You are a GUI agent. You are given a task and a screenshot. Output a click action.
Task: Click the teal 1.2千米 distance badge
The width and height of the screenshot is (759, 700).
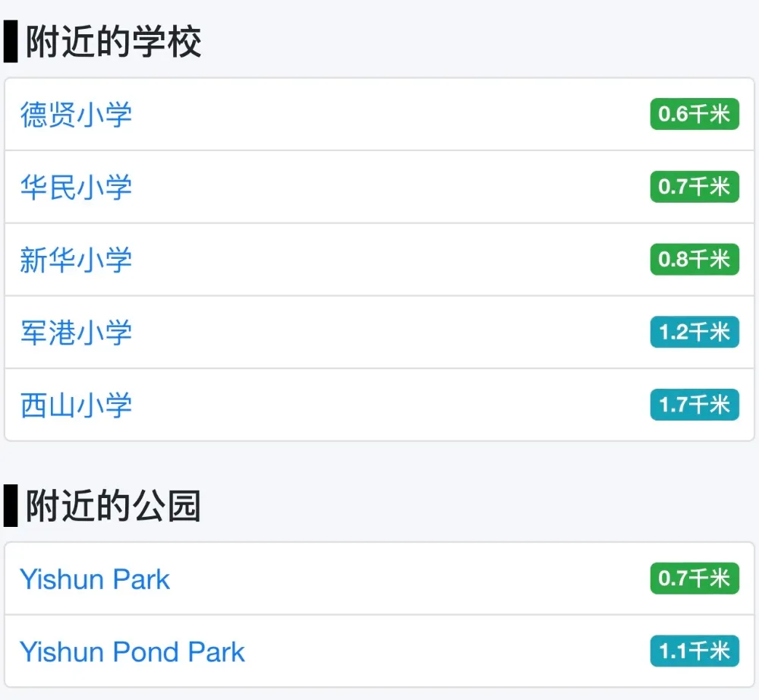[x=694, y=332]
